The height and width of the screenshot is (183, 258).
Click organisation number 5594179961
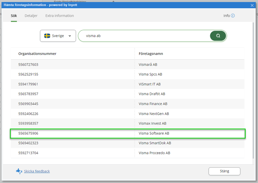coord(28,84)
